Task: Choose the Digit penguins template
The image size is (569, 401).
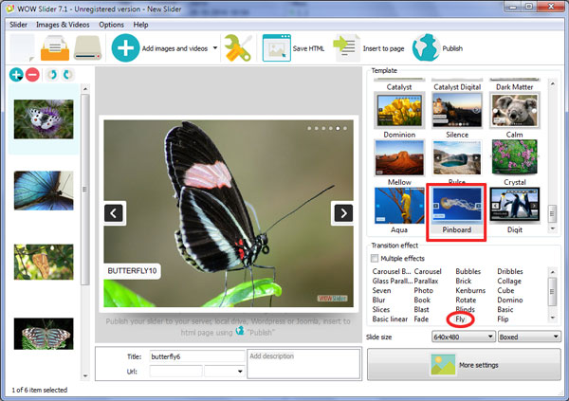Action: (x=515, y=205)
